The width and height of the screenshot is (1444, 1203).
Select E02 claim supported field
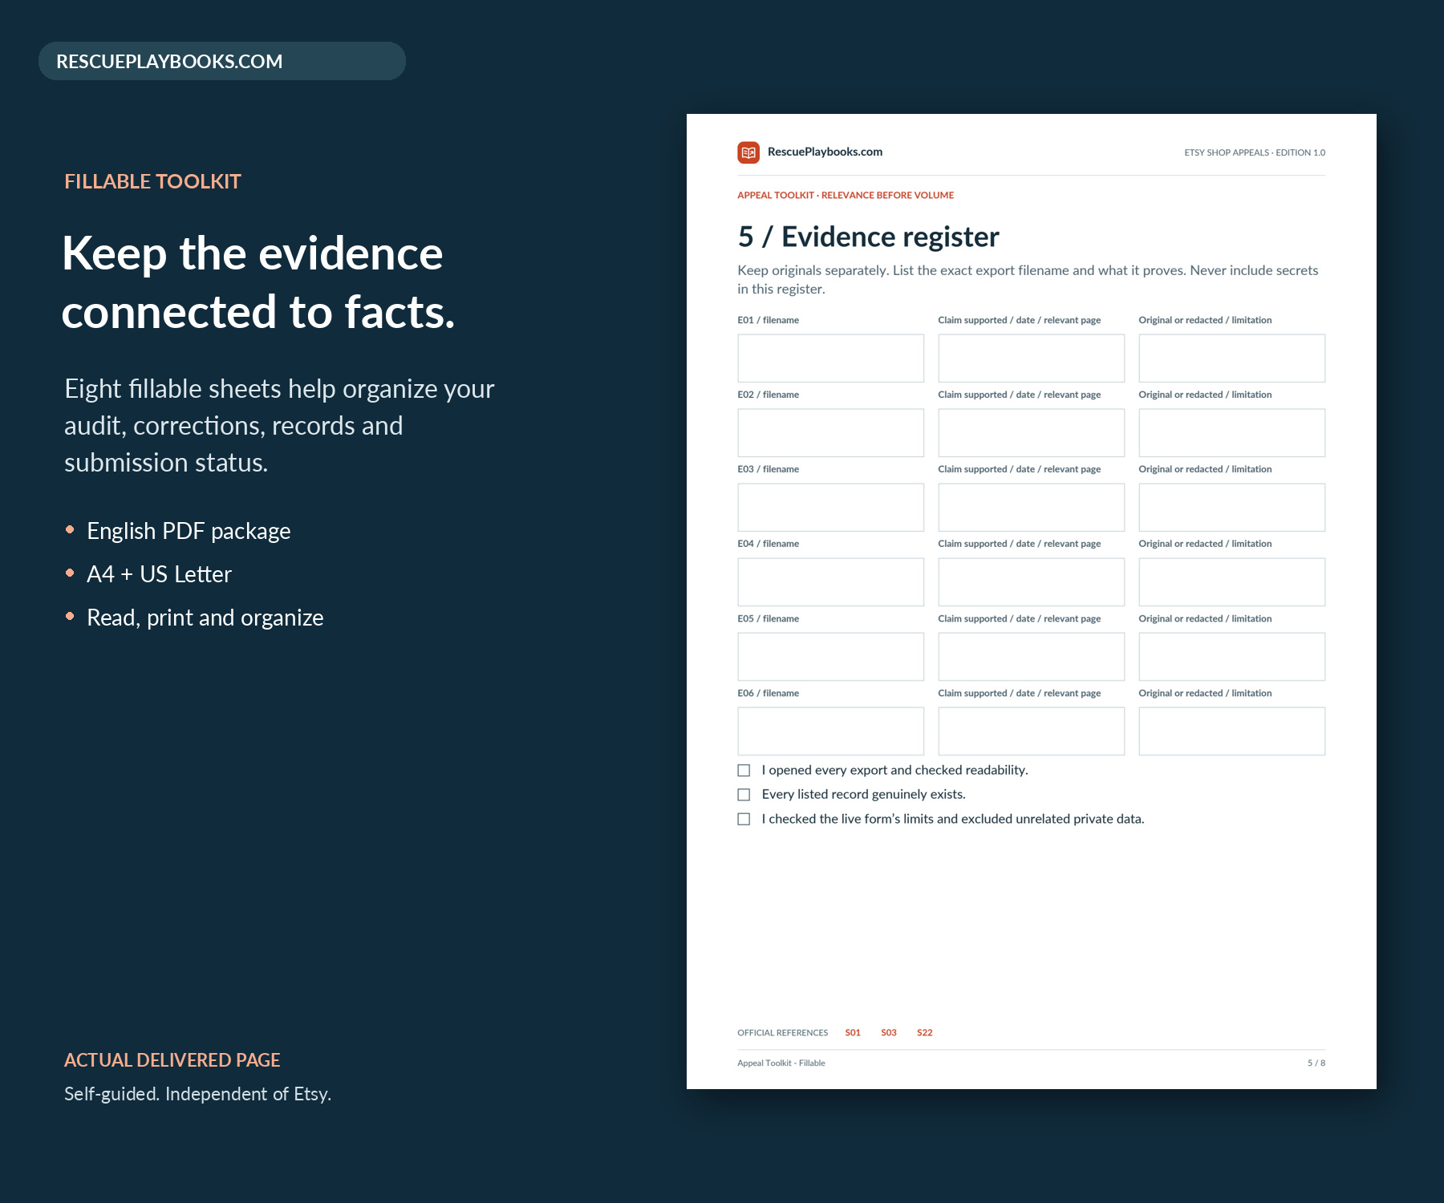1031,433
